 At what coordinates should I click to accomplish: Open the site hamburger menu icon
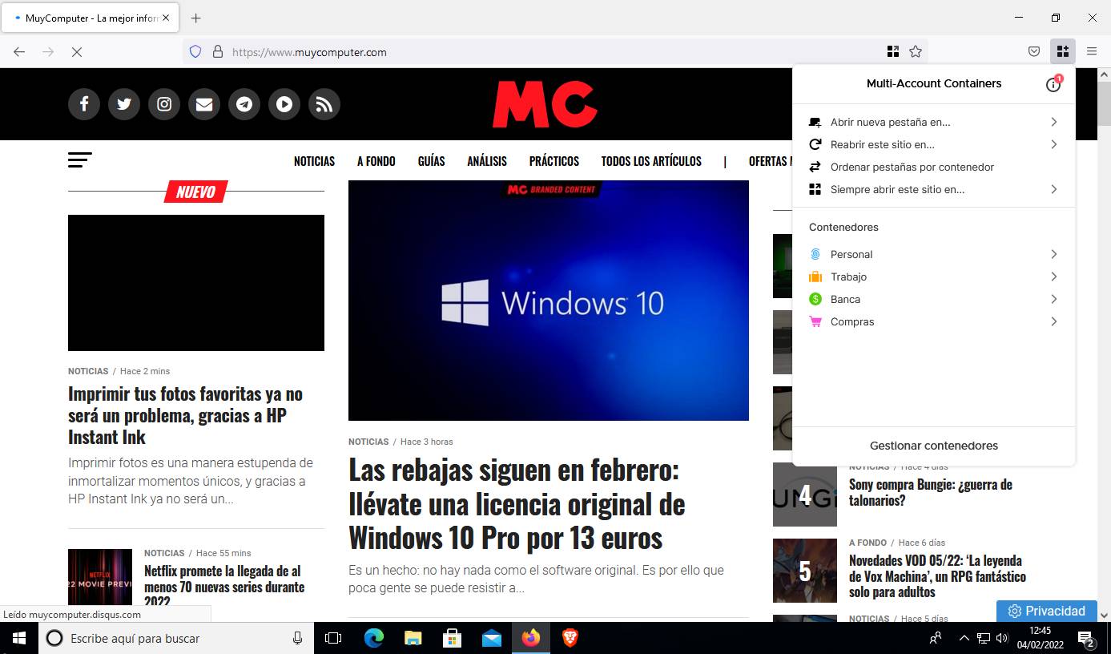pos(80,160)
